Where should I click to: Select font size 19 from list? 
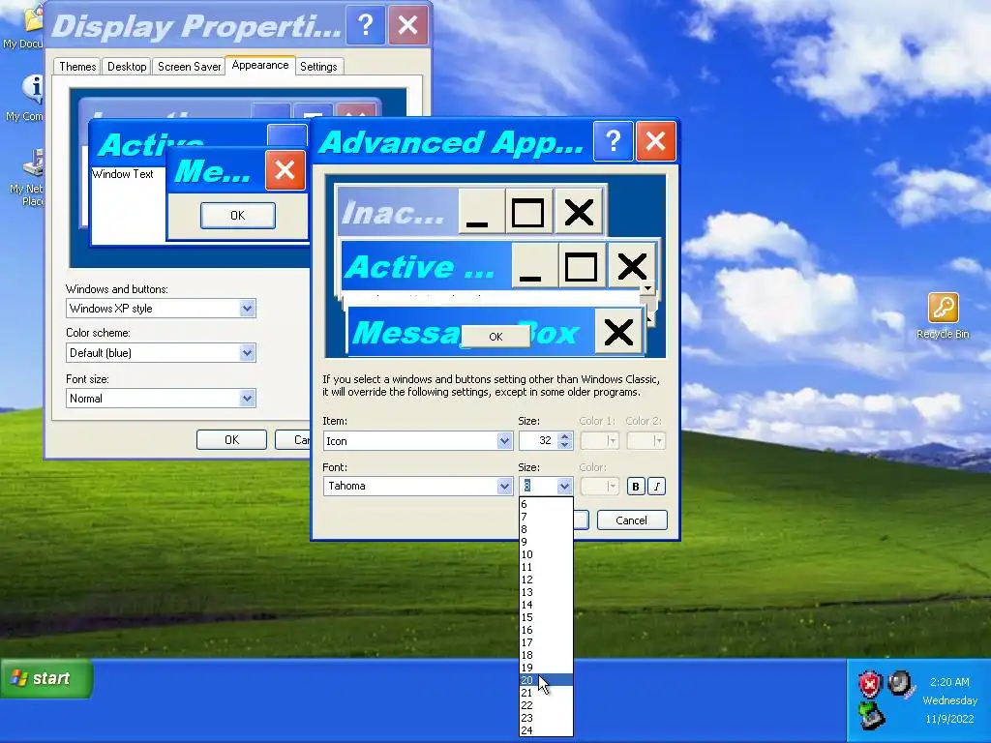(546, 668)
